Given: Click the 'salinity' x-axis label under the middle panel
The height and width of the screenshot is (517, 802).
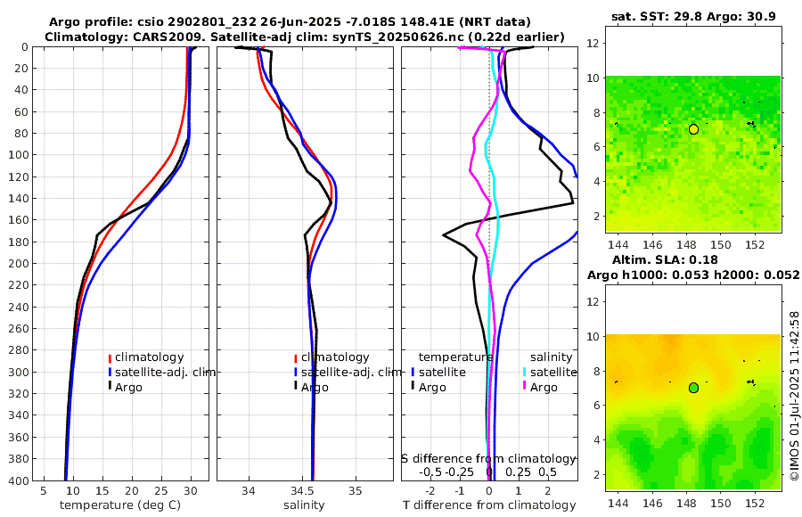Looking at the screenshot, I should coord(305,505).
